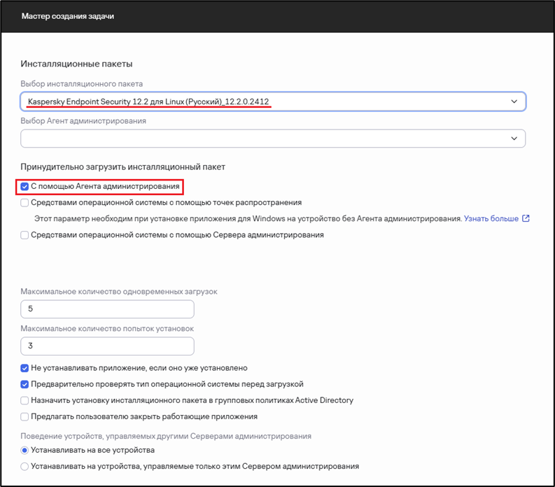This screenshot has width=555, height=487.
Task: Click the maximum simultaneous downloads field
Action: pos(107,309)
